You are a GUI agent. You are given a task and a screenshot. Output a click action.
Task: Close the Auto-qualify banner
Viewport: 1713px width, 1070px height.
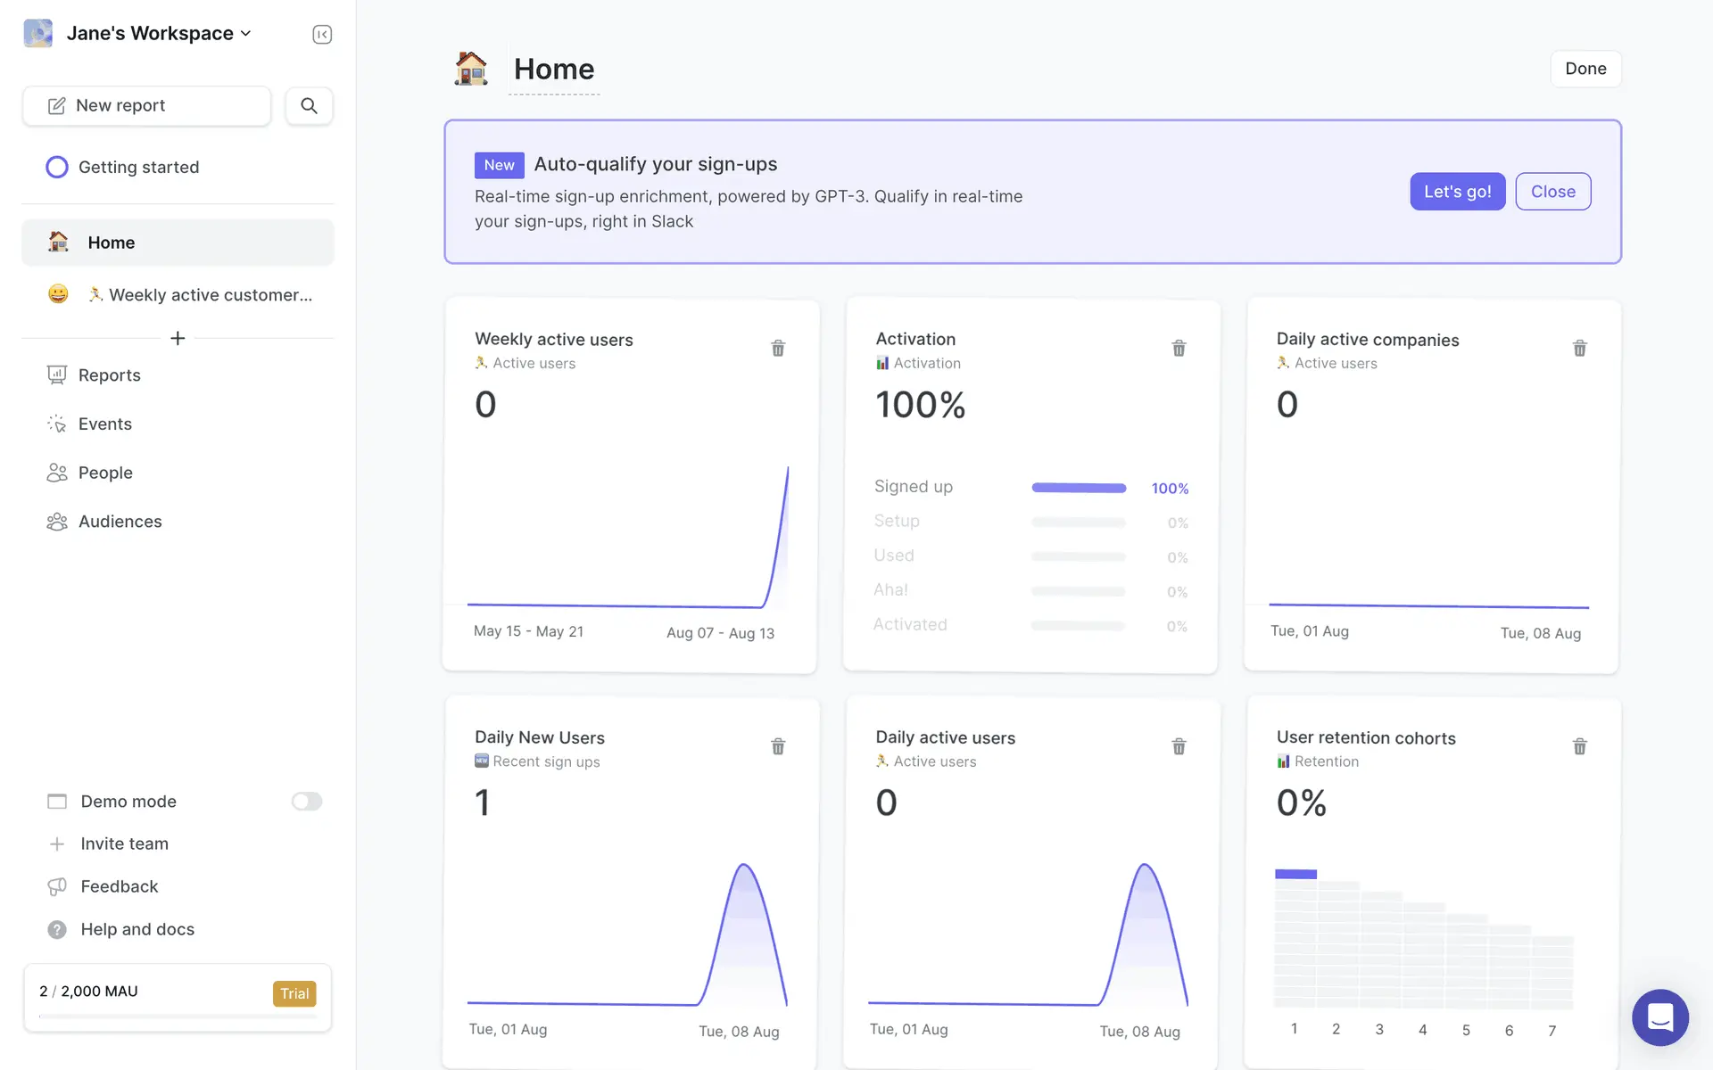1552,192
